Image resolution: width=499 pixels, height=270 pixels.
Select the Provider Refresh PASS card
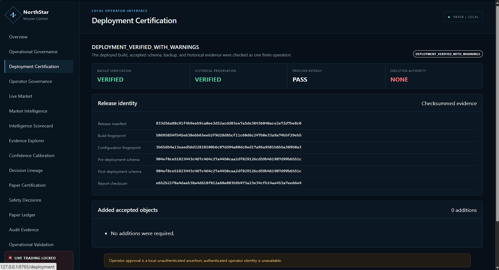coord(336,76)
